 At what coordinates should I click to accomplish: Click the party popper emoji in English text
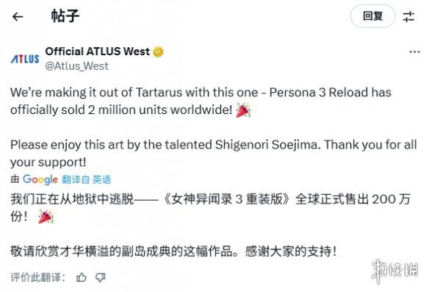coord(243,110)
